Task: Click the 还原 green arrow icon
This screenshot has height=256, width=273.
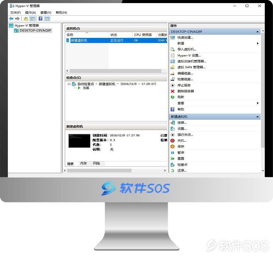Action: tap(173, 170)
